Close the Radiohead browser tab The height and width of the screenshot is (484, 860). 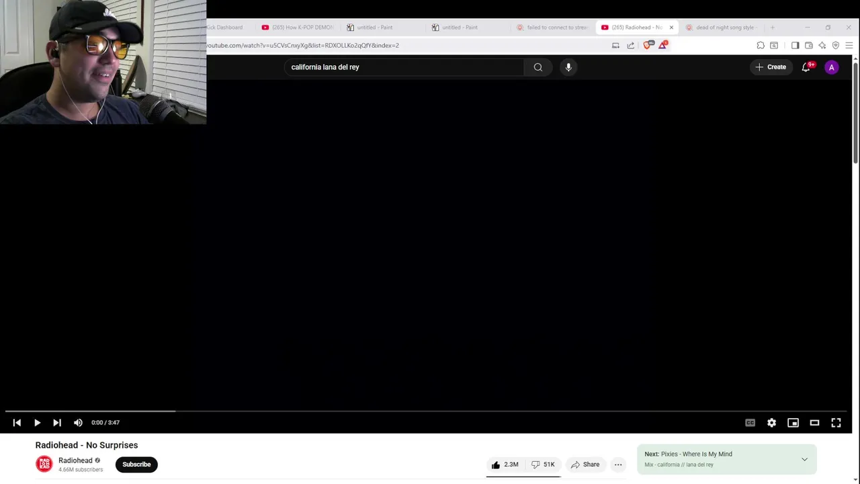[671, 28]
